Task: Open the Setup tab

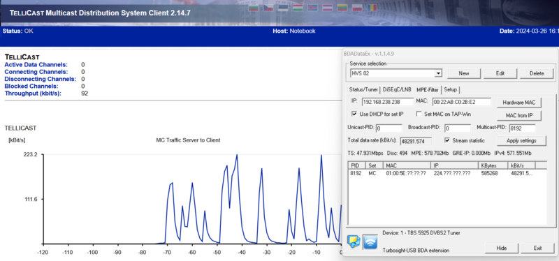Action: coord(450,89)
